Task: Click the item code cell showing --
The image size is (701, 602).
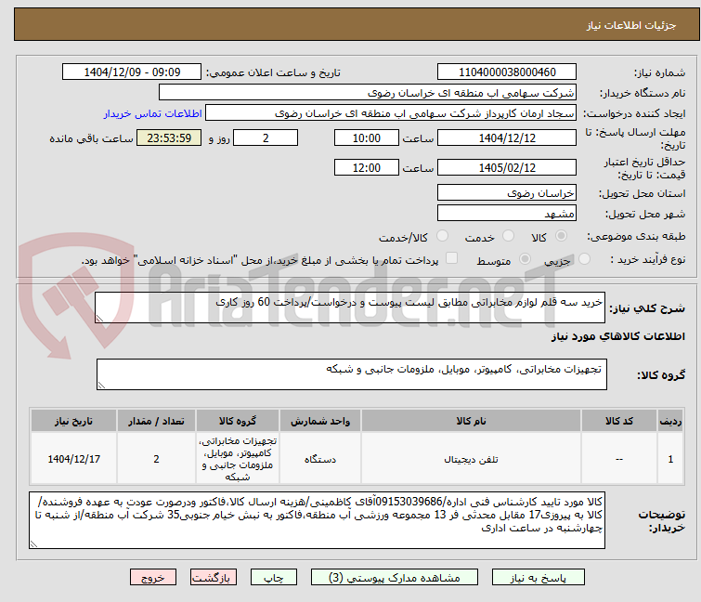Action: (618, 459)
